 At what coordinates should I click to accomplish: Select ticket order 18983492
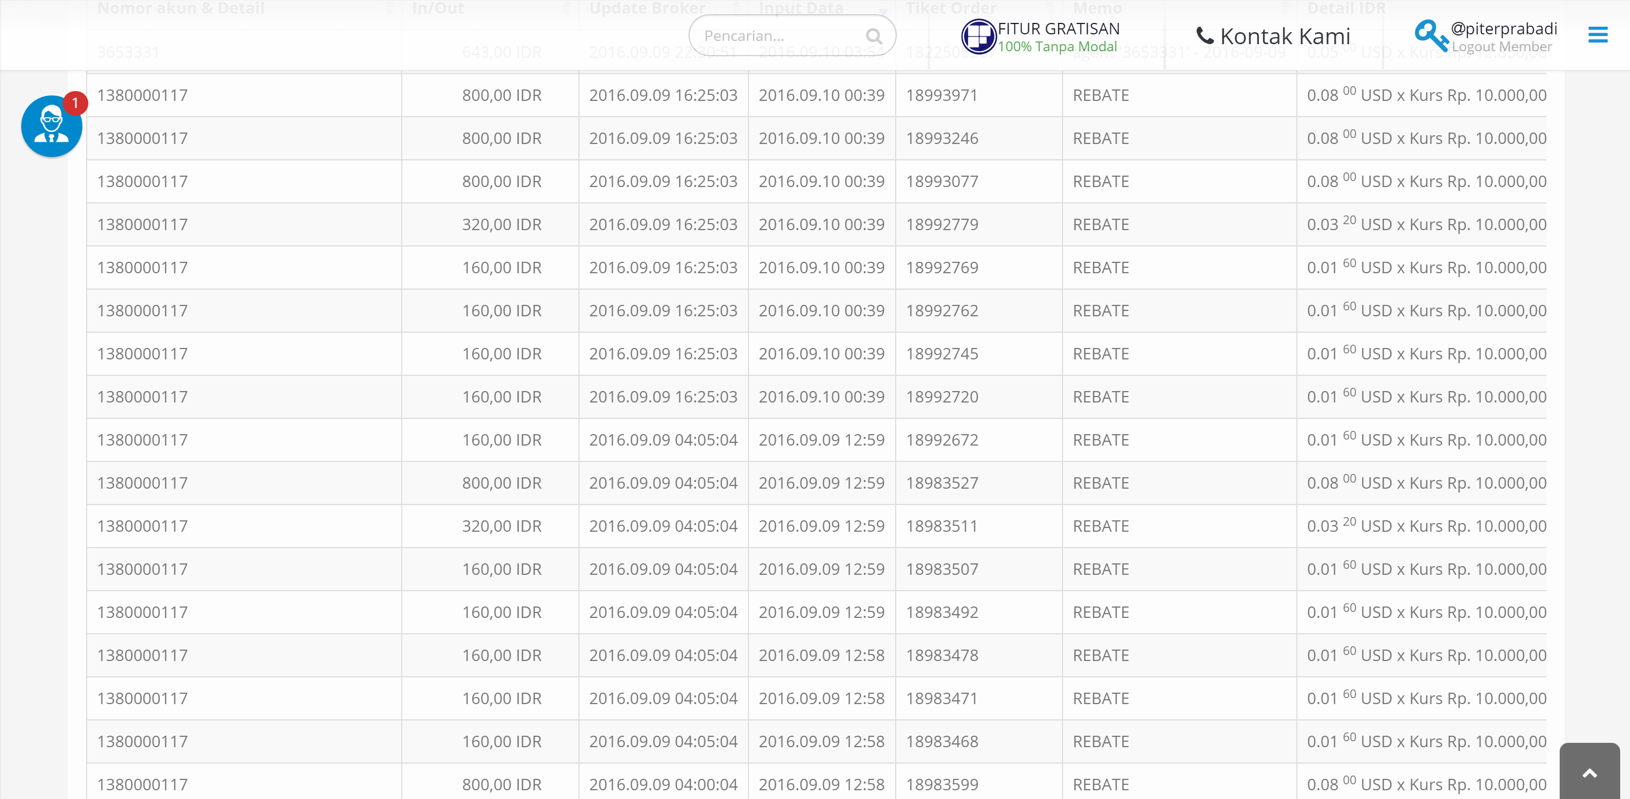click(x=941, y=611)
